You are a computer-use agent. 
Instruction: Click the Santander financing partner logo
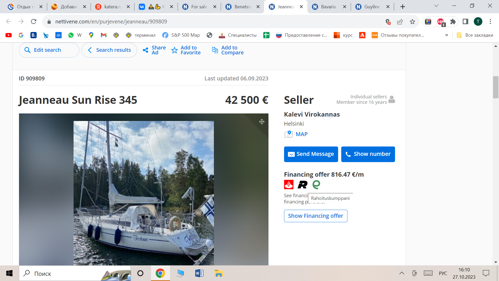pyautogui.click(x=288, y=185)
